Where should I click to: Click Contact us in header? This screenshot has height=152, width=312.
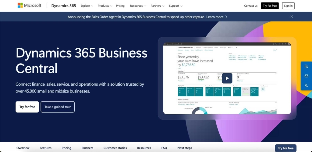(251, 6)
